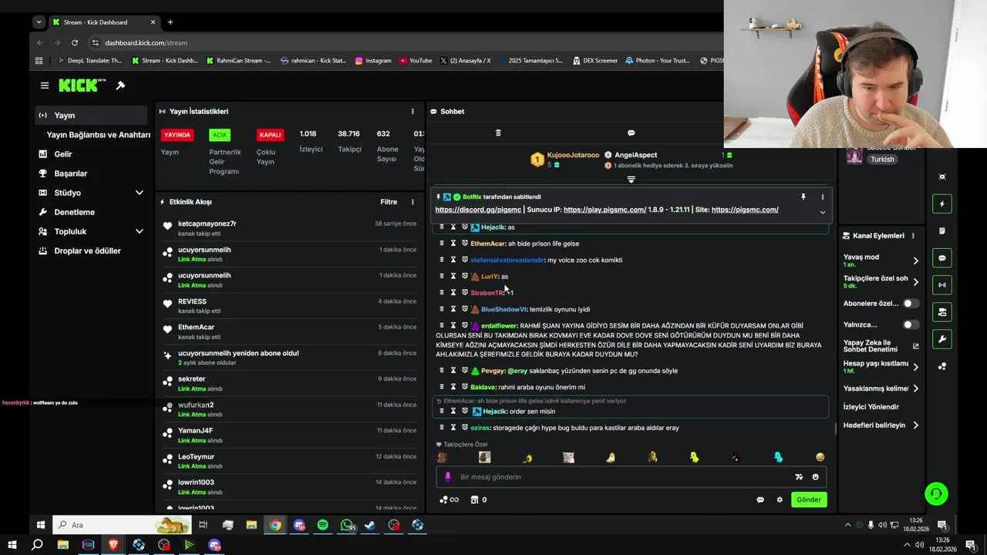This screenshot has height=555, width=987.
Task: Open the discord.gg/pigsmc link
Action: [477, 210]
